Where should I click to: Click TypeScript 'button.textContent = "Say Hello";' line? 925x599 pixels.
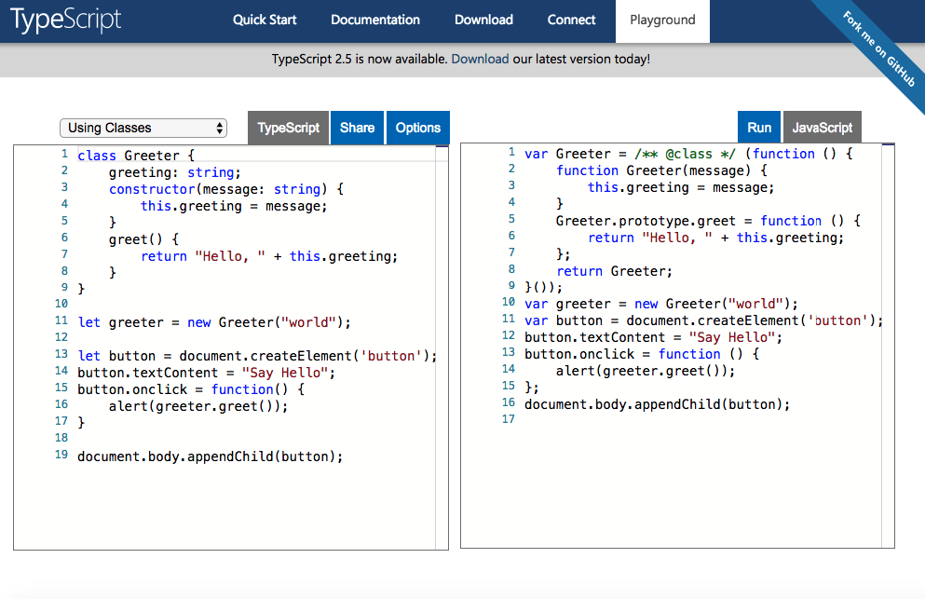pyautogui.click(x=206, y=373)
